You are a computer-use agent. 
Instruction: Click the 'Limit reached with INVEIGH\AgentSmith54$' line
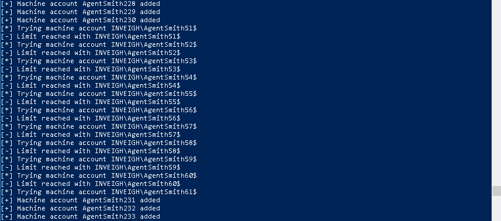91,85
